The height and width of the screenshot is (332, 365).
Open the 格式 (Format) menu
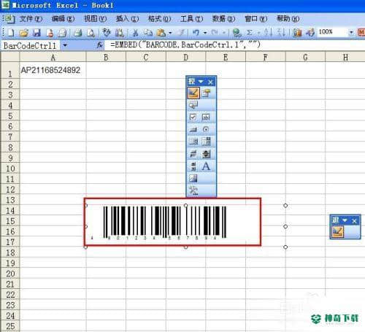click(x=159, y=19)
